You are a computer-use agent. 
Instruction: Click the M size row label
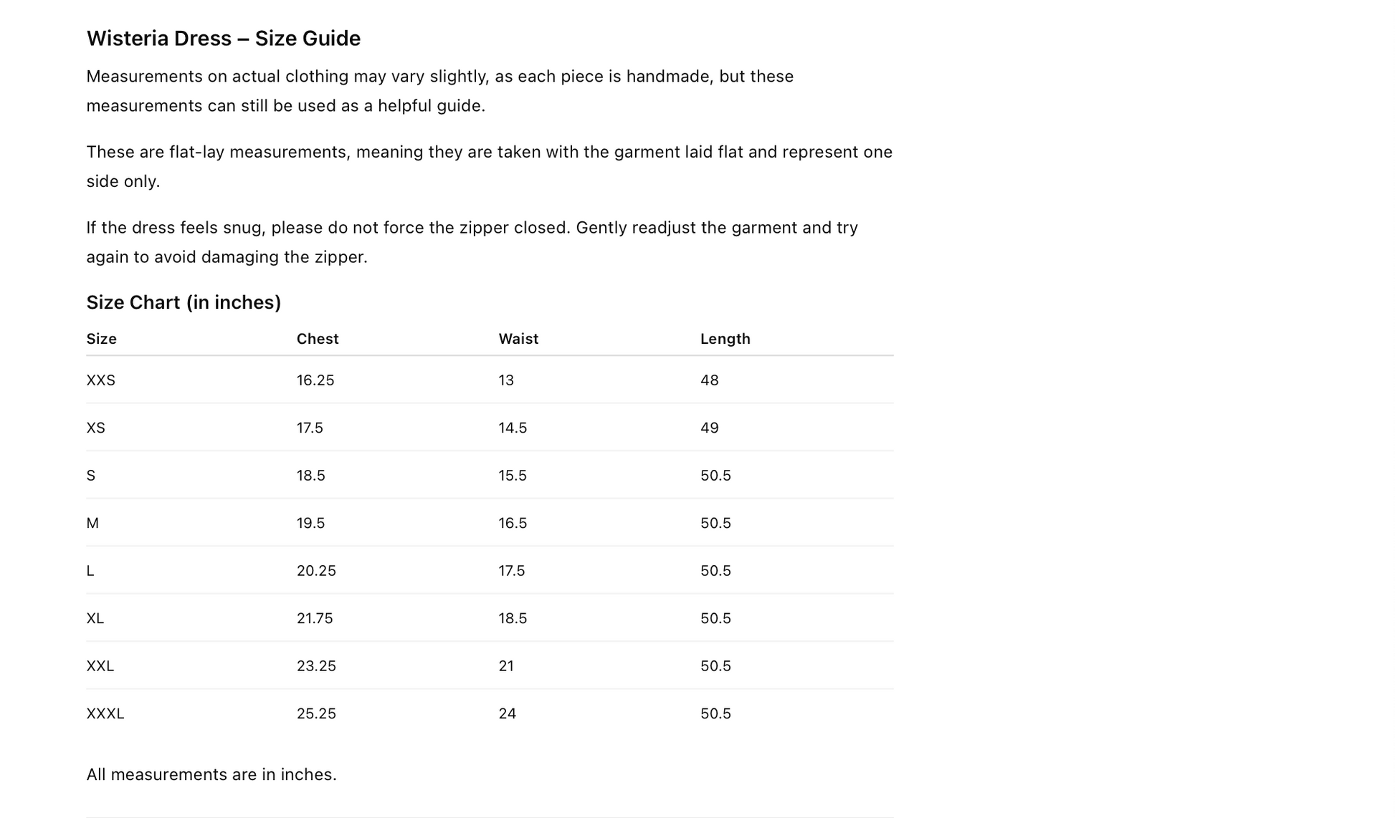pos(92,523)
